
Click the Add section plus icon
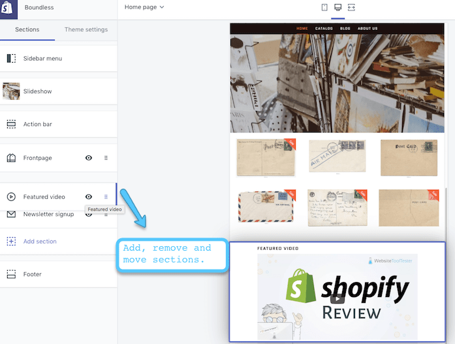tap(11, 242)
